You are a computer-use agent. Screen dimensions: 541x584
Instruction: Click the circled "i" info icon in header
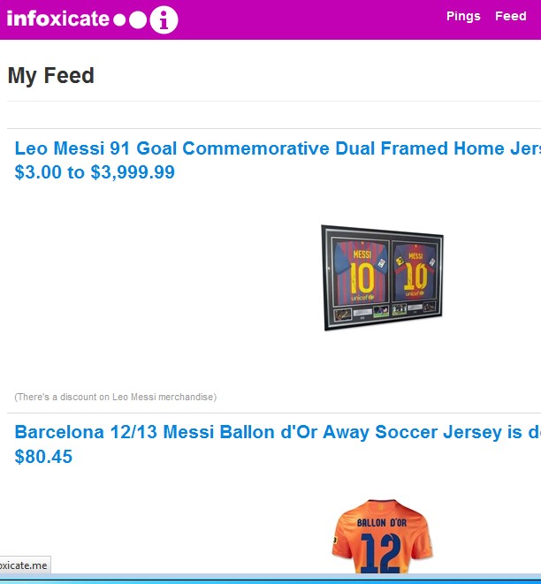[164, 19]
